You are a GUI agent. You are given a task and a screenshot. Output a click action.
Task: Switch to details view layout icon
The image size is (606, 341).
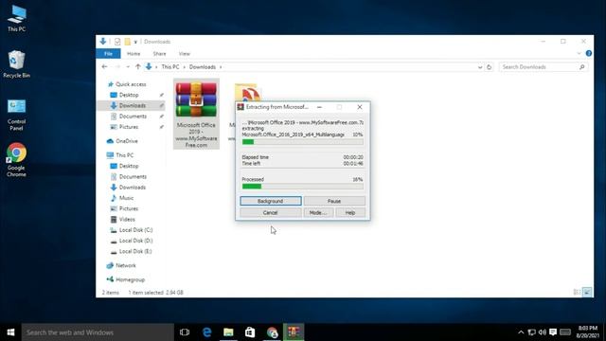577,293
